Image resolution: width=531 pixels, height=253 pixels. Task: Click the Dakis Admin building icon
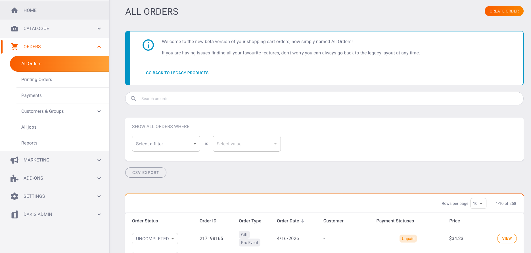pos(14,214)
